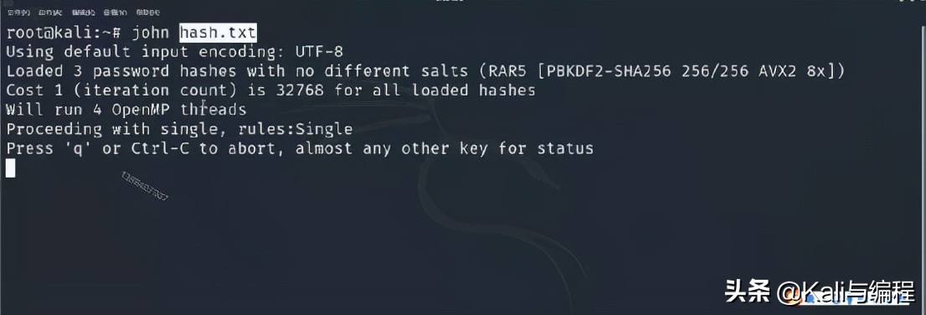The width and height of the screenshot is (926, 315).
Task: Open the View (查看) menu
Action: click(x=116, y=13)
